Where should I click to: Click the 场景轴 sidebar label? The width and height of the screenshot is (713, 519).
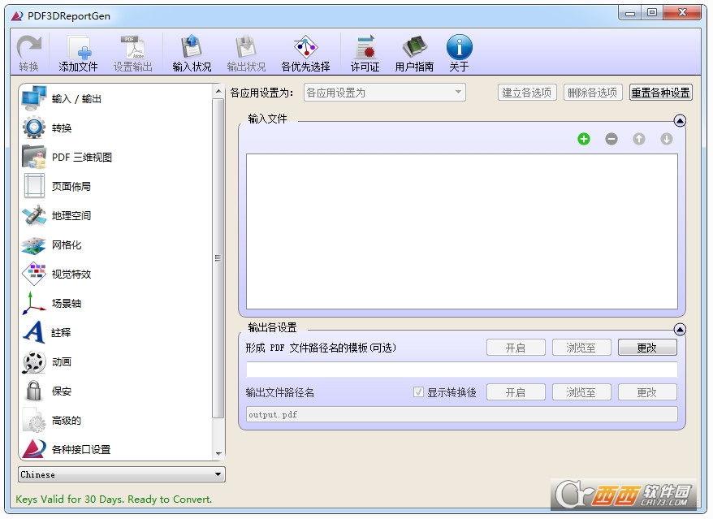click(x=67, y=303)
